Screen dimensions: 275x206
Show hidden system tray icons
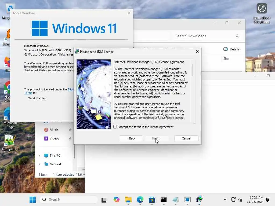225,200
